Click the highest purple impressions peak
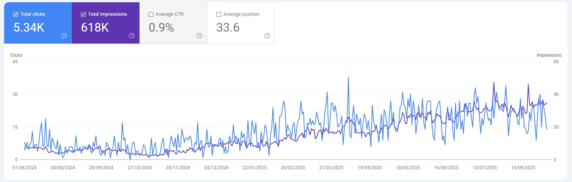Viewport: 572px width, 182px height. pyautogui.click(x=494, y=82)
